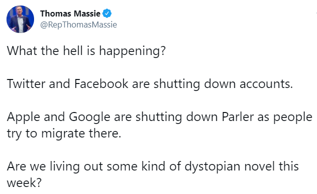Click the phrase 'Are we living out'
317x194 pixels.
55,166
